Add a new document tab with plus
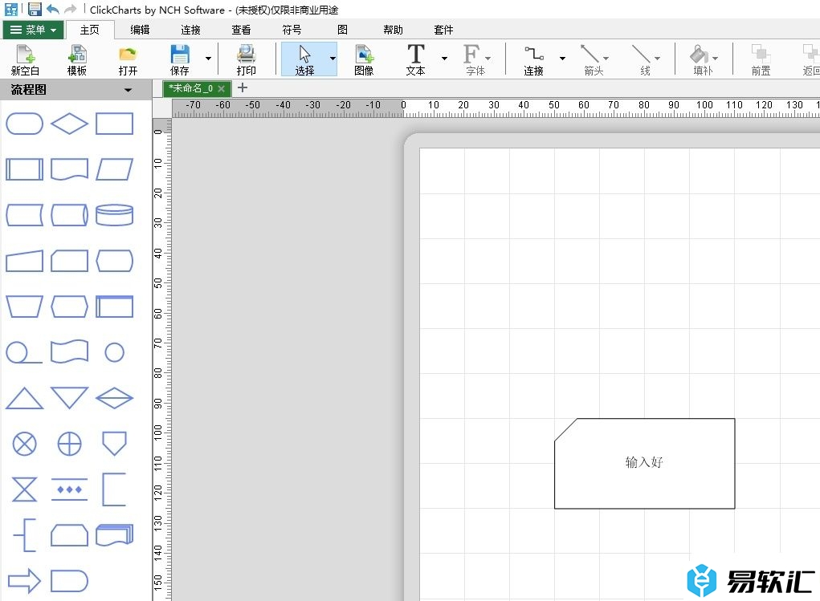The width and height of the screenshot is (820, 601). [243, 88]
